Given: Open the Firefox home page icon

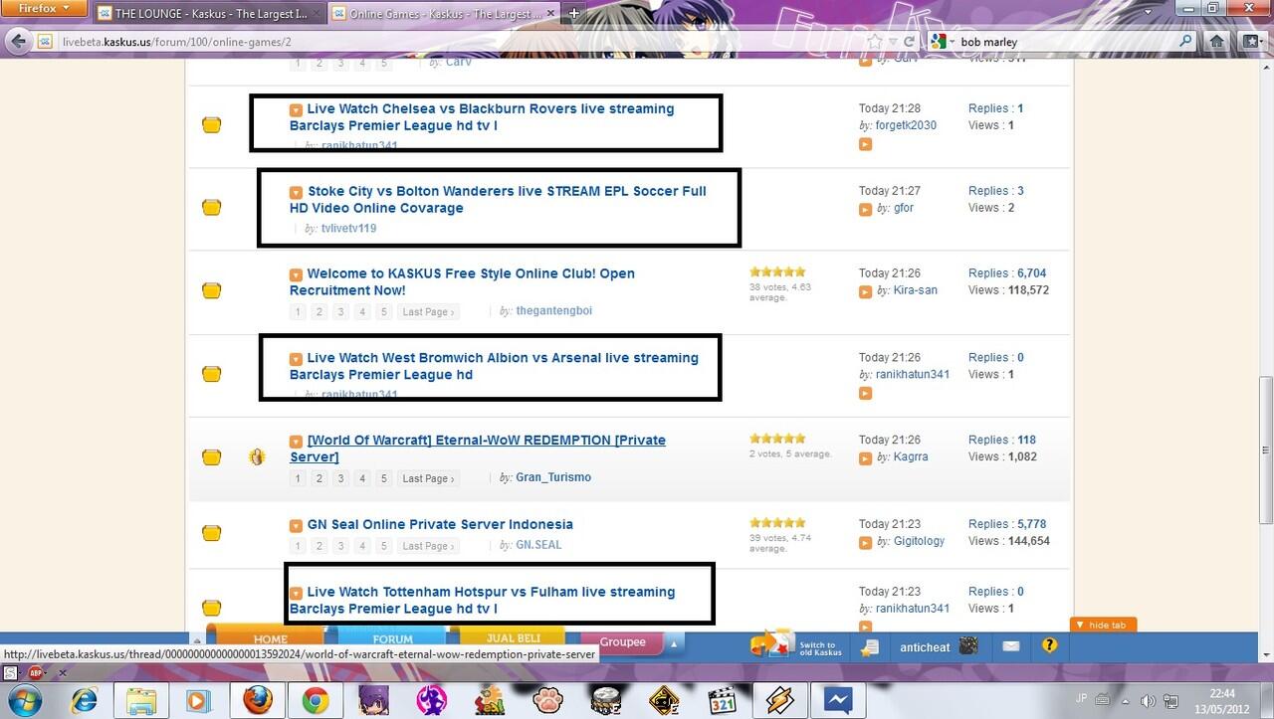Looking at the screenshot, I should pyautogui.click(x=1216, y=42).
